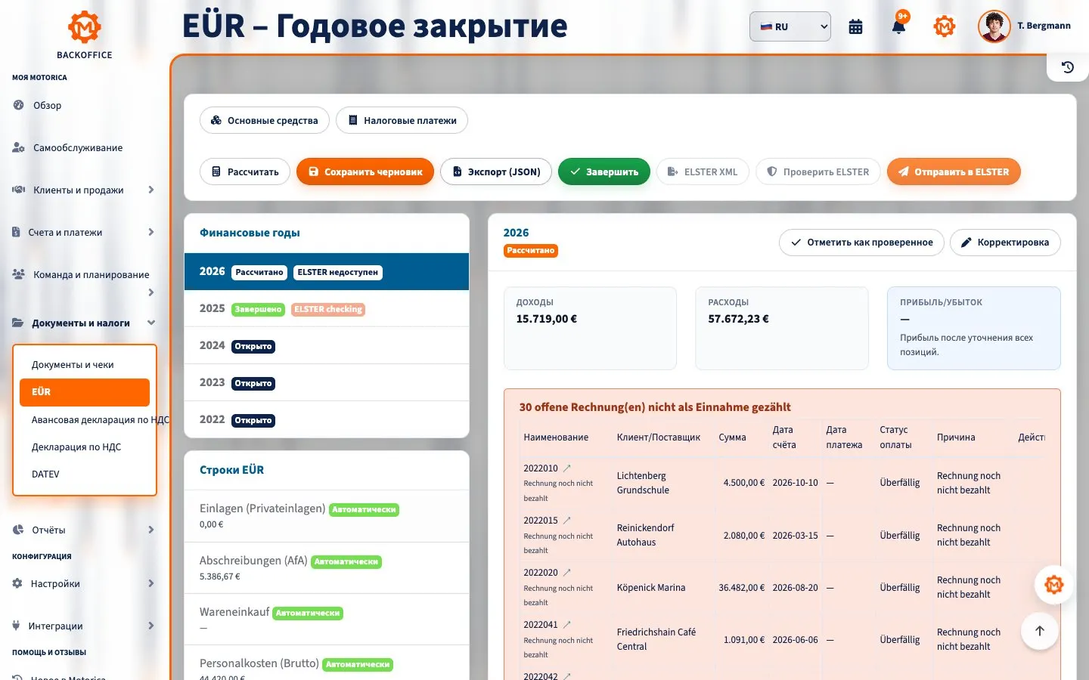Click Отметить как проверенное button

click(x=861, y=243)
